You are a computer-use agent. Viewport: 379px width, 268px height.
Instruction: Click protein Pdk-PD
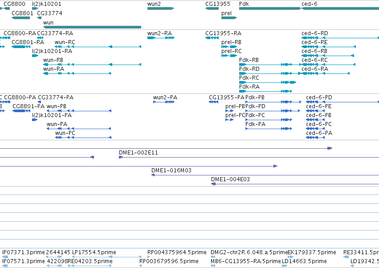[x=273, y=111]
